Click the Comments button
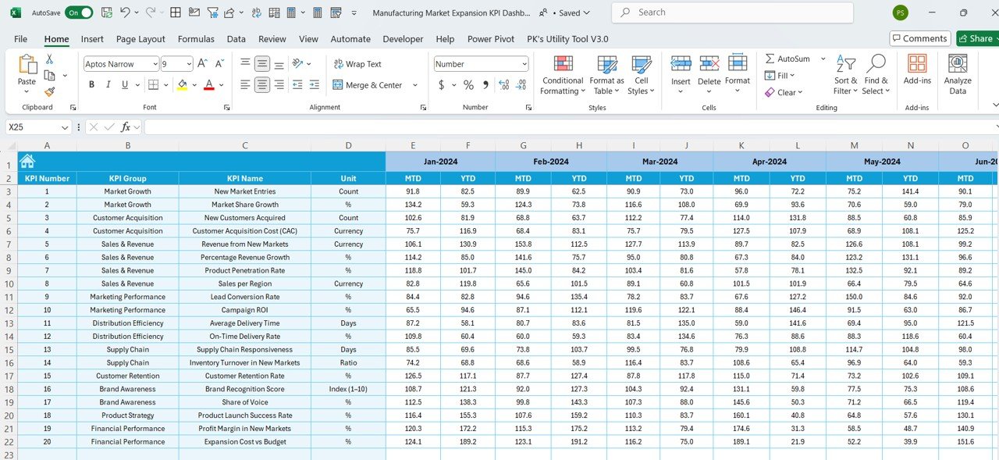 [x=919, y=38]
